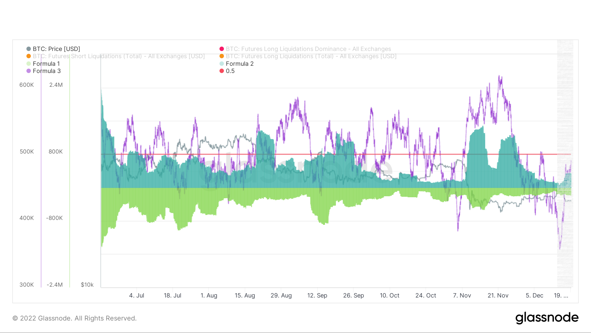This screenshot has height=333, width=591.
Task: Click the light green Formula 1 legend dot
Action: [29, 64]
